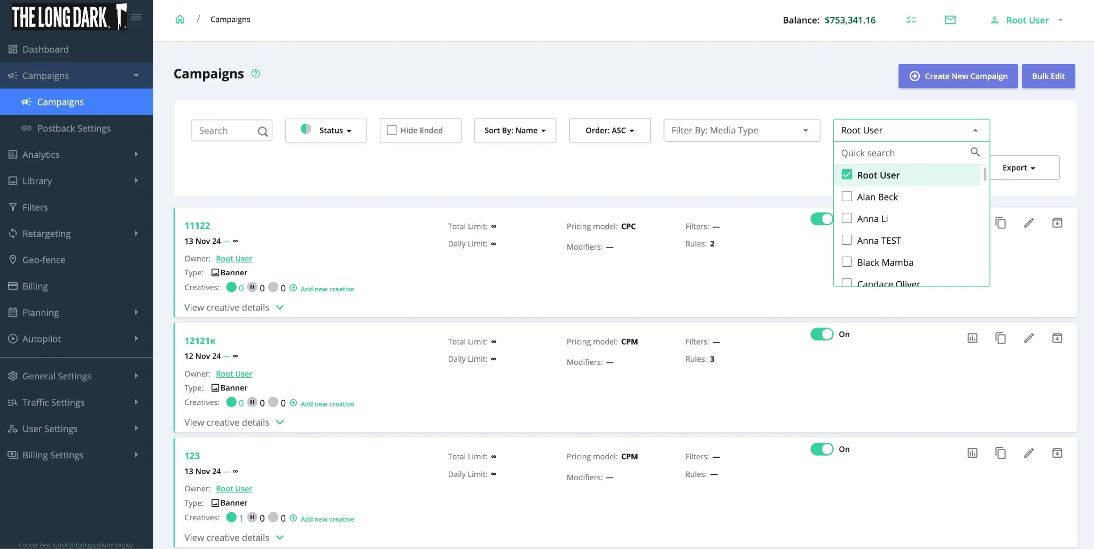Expand the Autopilot sidebar menu
This screenshot has width=1094, height=549.
pos(76,339)
